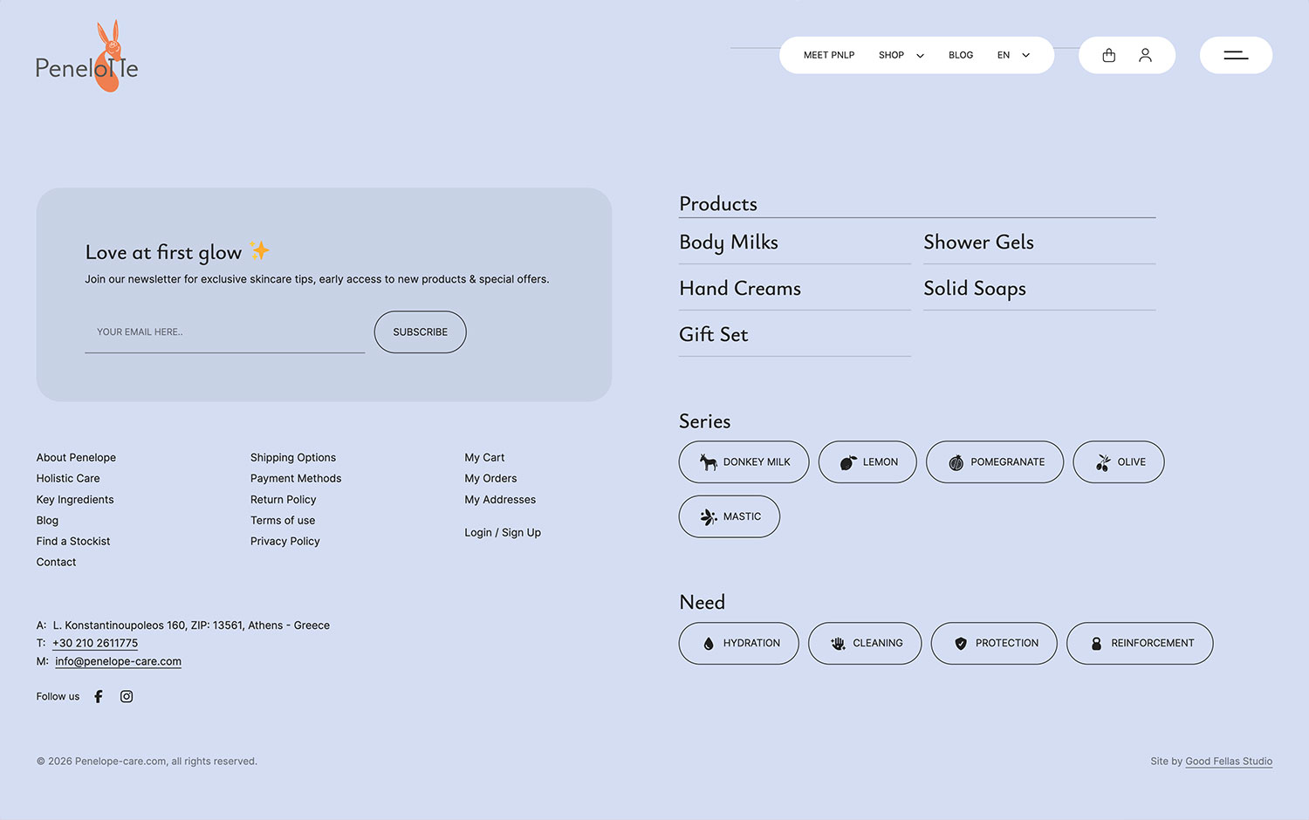Open the MEET PNLP menu item

point(828,55)
